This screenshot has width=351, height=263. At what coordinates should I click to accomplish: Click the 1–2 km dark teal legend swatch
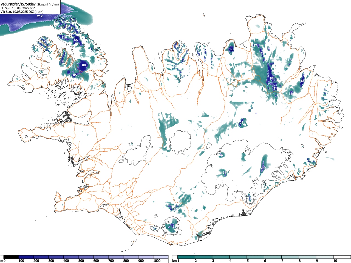click(x=186, y=257)
